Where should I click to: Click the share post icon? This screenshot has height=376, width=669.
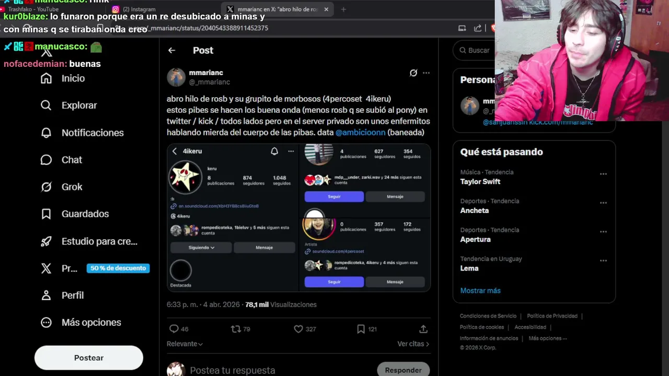[x=423, y=329]
